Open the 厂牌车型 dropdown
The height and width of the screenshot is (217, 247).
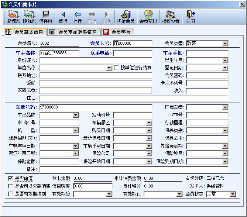coord(225,107)
